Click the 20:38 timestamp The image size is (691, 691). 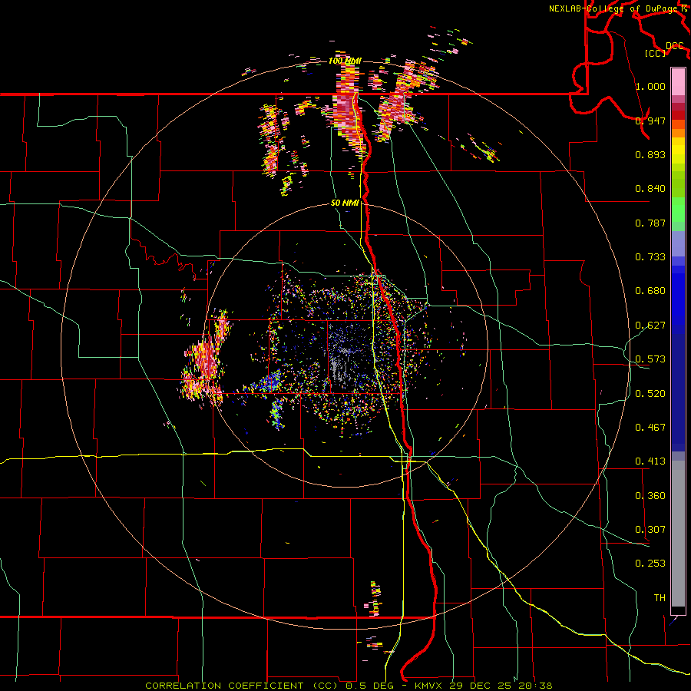(535, 686)
